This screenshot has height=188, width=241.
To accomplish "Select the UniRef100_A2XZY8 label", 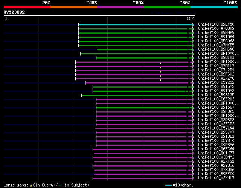I will pos(216,79).
